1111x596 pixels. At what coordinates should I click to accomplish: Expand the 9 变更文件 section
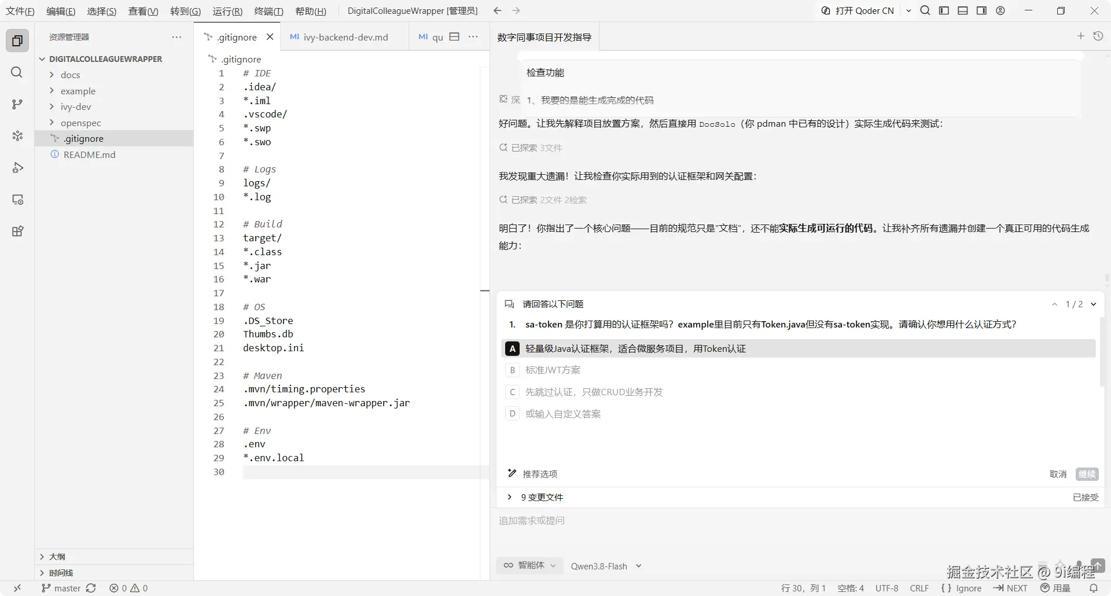(x=535, y=497)
